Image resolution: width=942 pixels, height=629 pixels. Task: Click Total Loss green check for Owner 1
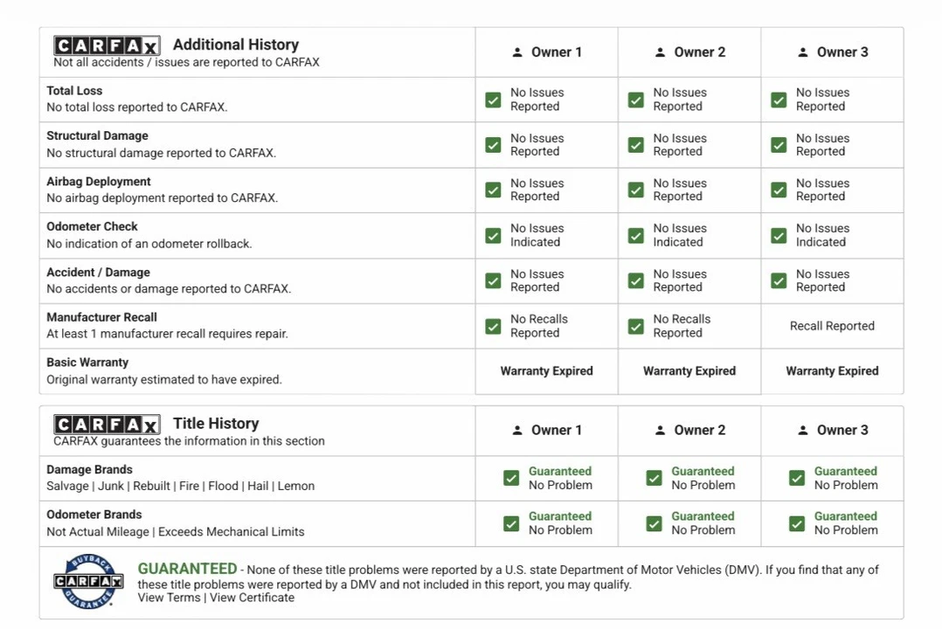click(x=493, y=100)
